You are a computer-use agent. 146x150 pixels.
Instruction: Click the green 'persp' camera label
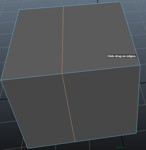point(121,147)
